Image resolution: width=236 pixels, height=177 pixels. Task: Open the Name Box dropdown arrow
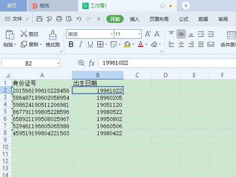pos(58,63)
